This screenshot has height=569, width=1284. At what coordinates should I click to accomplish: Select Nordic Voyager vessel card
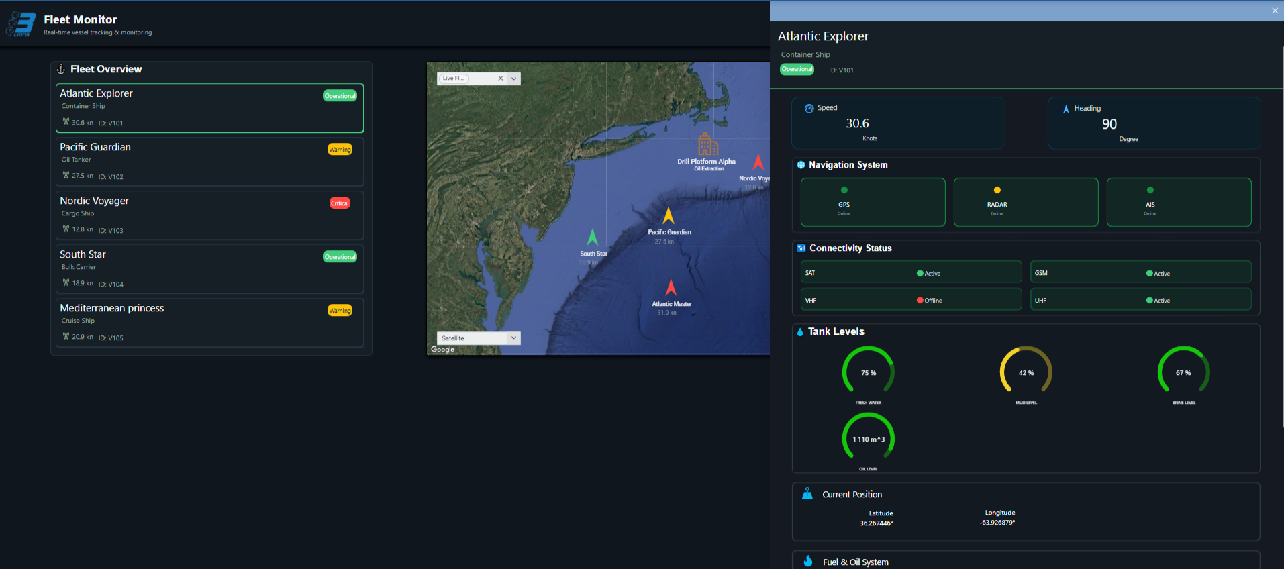coord(209,215)
